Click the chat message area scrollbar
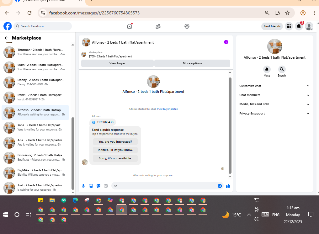 [230, 125]
